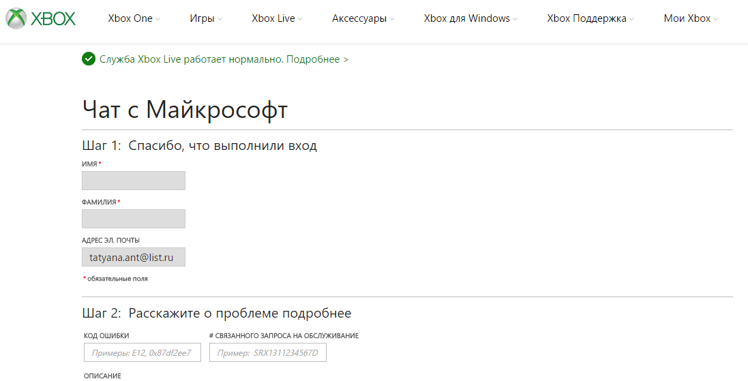Open the Xbox Live menu
Image resolution: width=748 pixels, height=381 pixels.
point(273,18)
